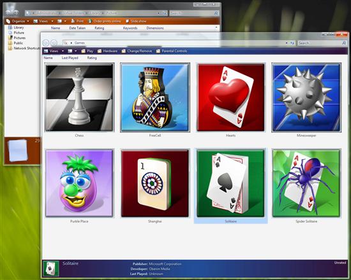
Task: Open the Chess game thumbnail
Action: point(80,97)
